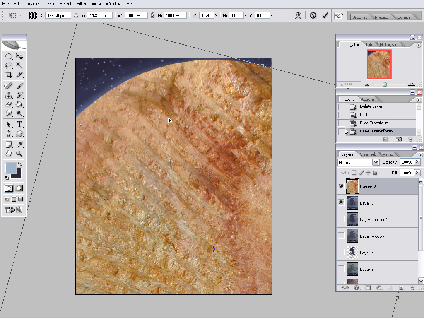This screenshot has height=318, width=424.
Task: Open the Filter menu
Action: [x=82, y=4]
